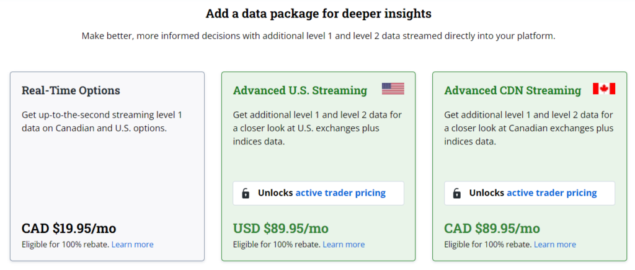Click Learn more under Real-Time Options
Viewport: 635px width, 270px height.
(x=133, y=245)
